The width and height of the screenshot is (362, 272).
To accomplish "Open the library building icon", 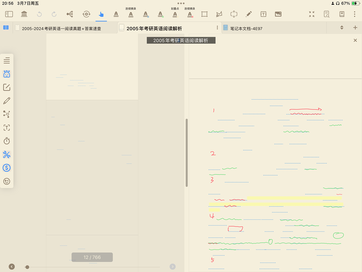I will click(x=24, y=14).
